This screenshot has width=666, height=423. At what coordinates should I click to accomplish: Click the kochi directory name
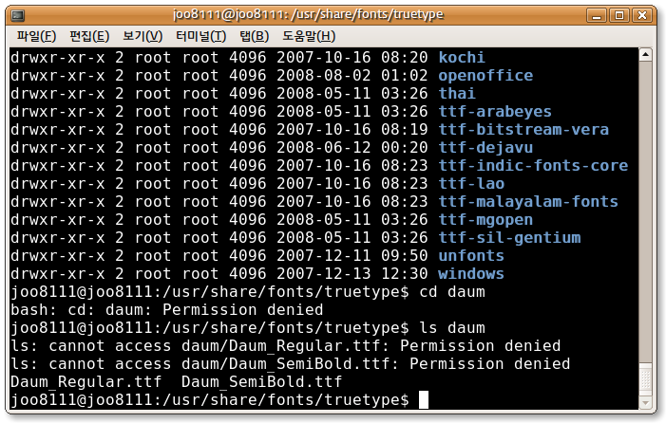pyautogui.click(x=462, y=57)
